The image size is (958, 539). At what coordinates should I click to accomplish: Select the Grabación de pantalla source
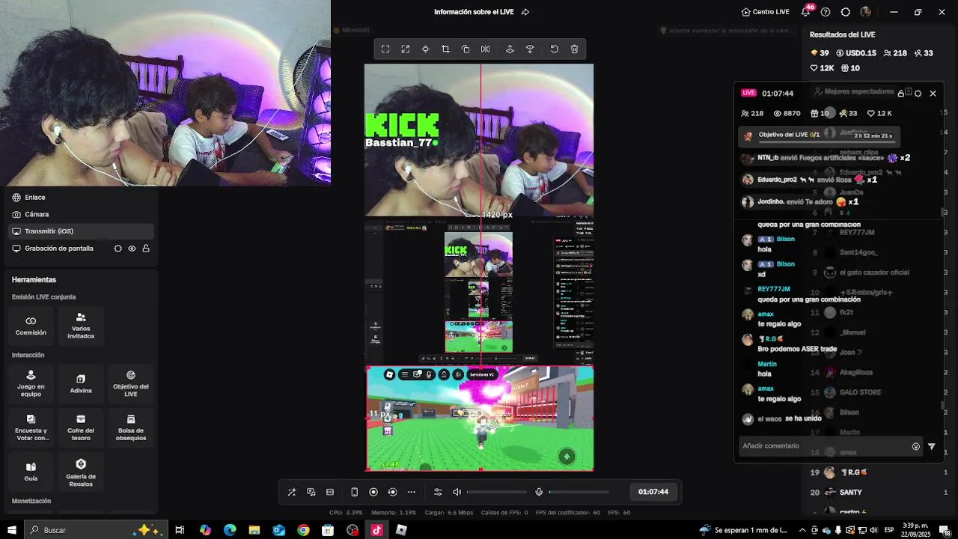coord(82,249)
